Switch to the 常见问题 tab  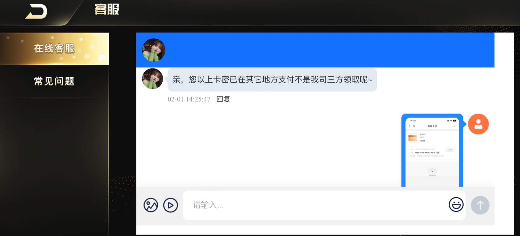[54, 81]
